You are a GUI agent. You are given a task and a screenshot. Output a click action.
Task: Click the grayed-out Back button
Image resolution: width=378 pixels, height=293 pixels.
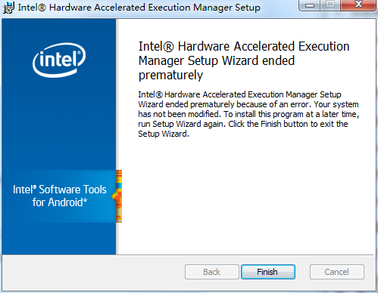point(212,272)
